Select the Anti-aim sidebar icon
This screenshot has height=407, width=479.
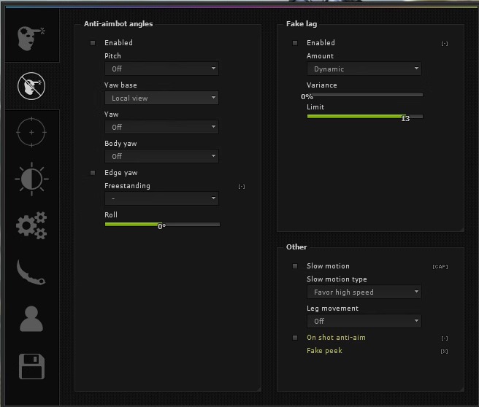[x=31, y=86]
